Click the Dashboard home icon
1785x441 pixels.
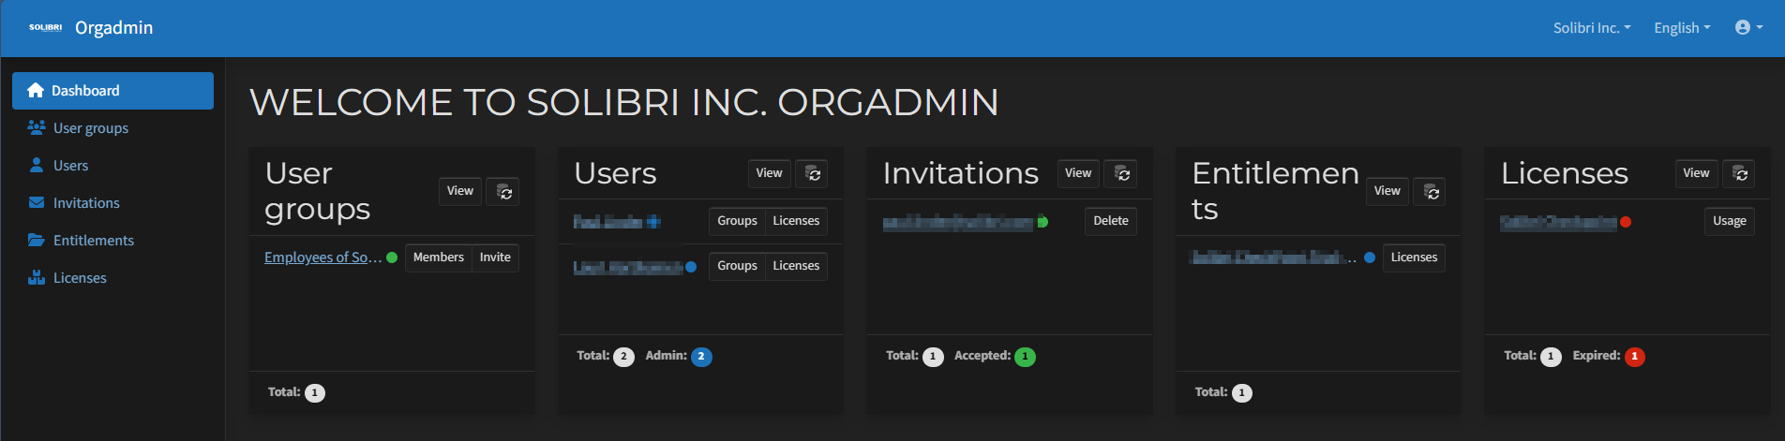[x=36, y=91]
